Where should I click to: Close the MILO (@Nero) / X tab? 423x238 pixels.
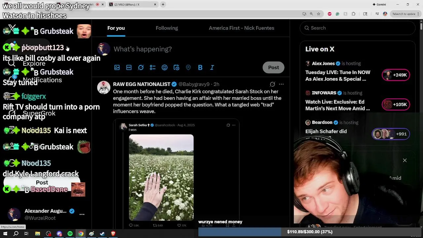click(155, 4)
